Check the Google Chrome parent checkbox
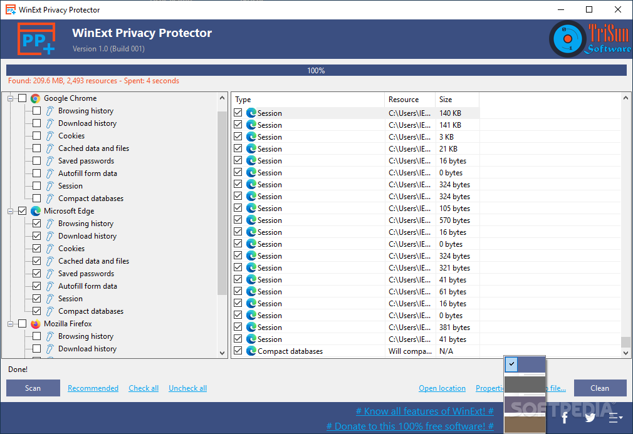This screenshot has height=434, width=633. pos(23,98)
